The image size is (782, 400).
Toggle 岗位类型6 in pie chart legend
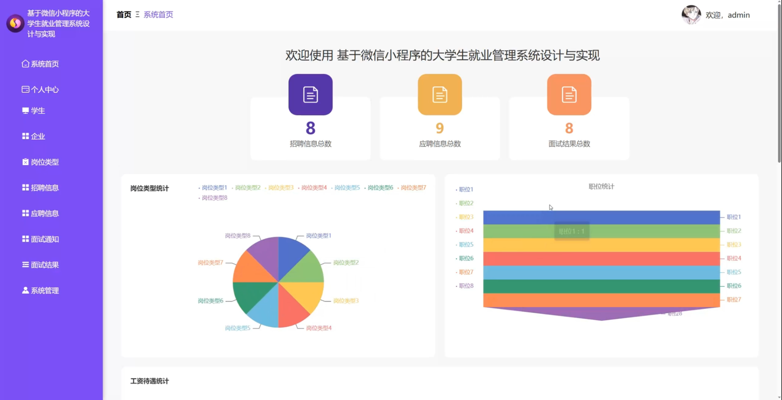378,188
